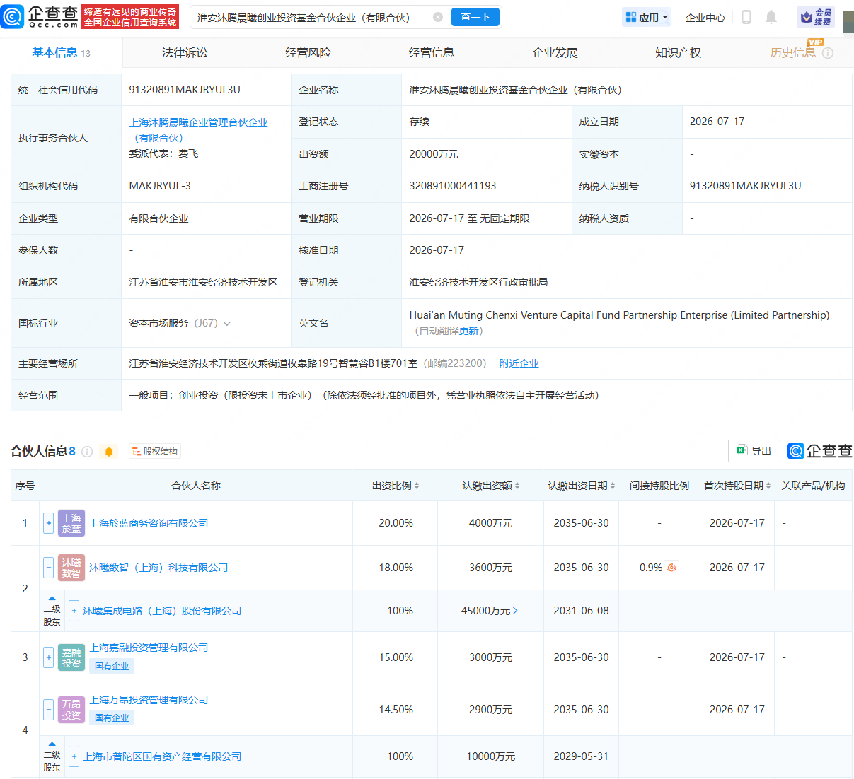
Task: Collapse 二级股东 arrow under 沐曦数智
Action: [52, 598]
